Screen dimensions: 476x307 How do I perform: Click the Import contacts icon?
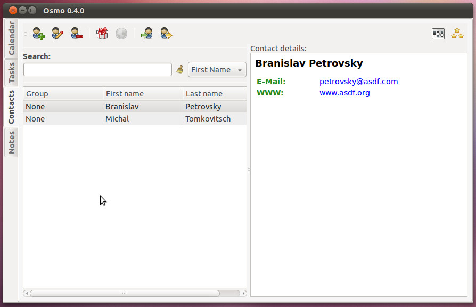(146, 34)
